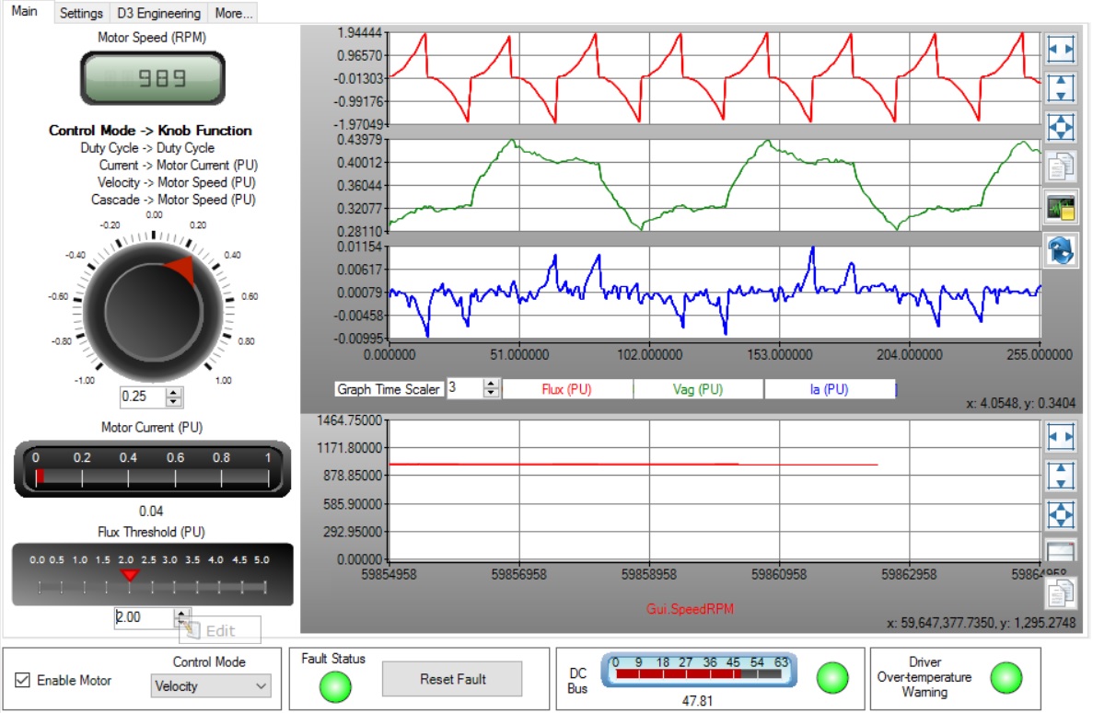Open the Flux (PU) channel selector

(x=566, y=389)
